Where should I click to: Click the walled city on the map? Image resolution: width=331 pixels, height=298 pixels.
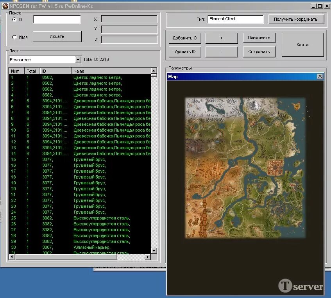tap(276, 168)
